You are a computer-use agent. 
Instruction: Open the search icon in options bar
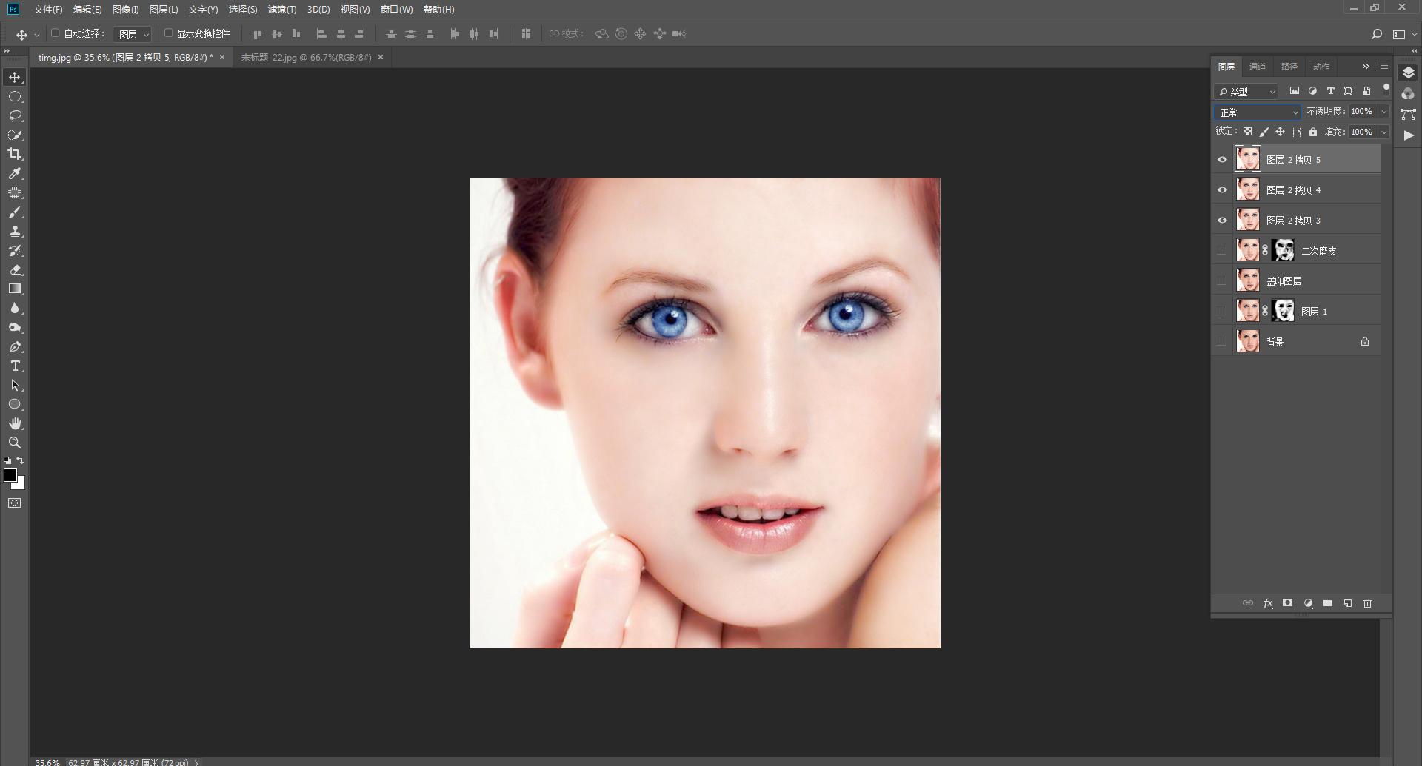point(1377,34)
